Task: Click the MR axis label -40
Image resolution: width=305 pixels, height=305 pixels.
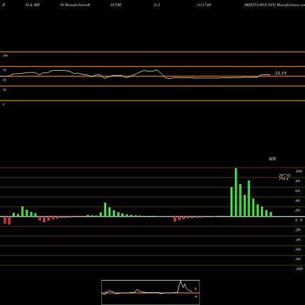Action: (x=298, y=240)
